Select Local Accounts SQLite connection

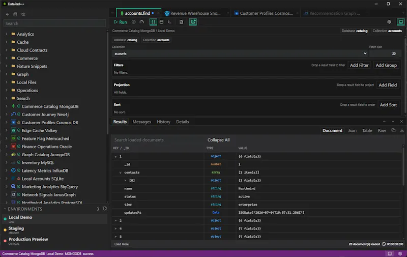43,179
